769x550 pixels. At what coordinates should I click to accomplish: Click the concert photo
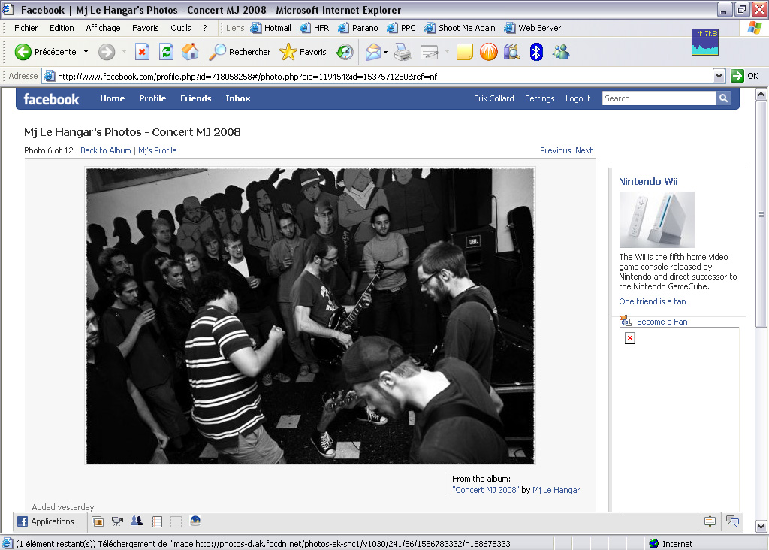pyautogui.click(x=310, y=316)
